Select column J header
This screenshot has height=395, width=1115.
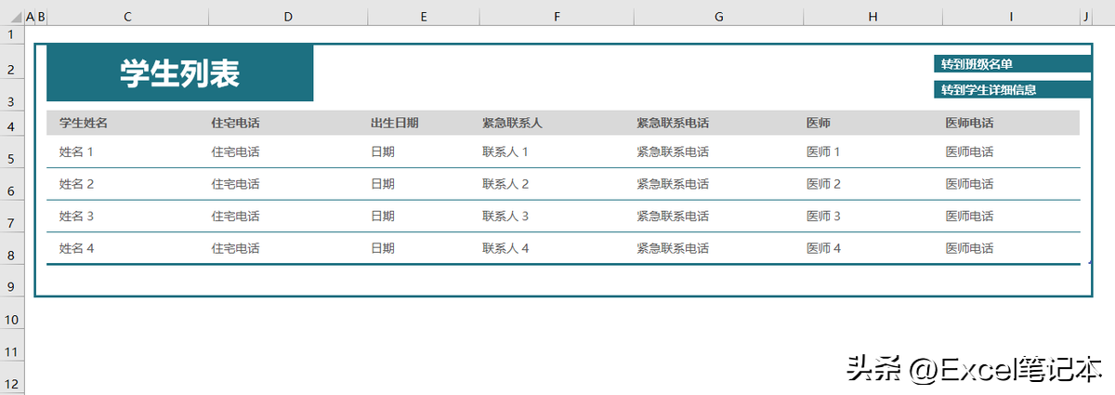1085,18
